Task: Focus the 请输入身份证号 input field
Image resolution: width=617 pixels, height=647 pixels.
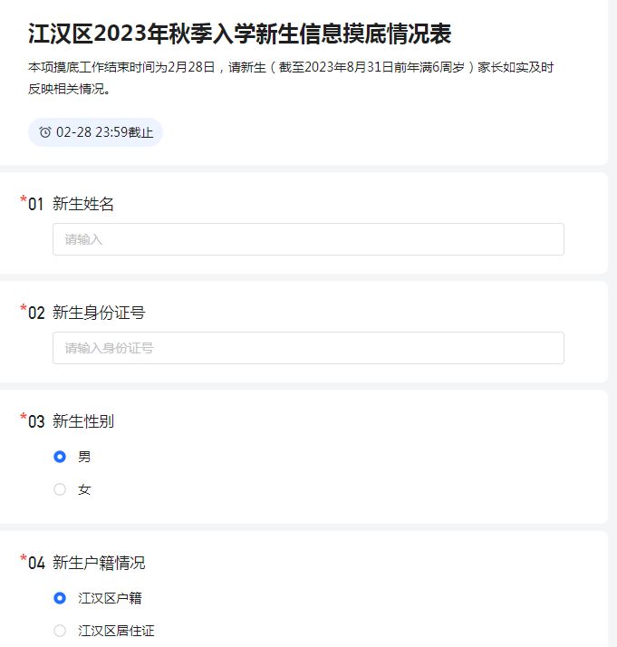Action: tap(308, 348)
